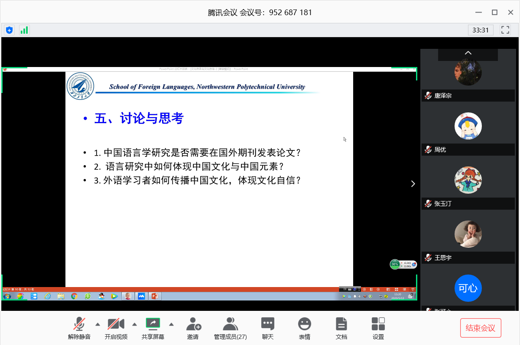This screenshot has height=345, width=520.
Task: Turn on the video camera
Action: pos(116,328)
